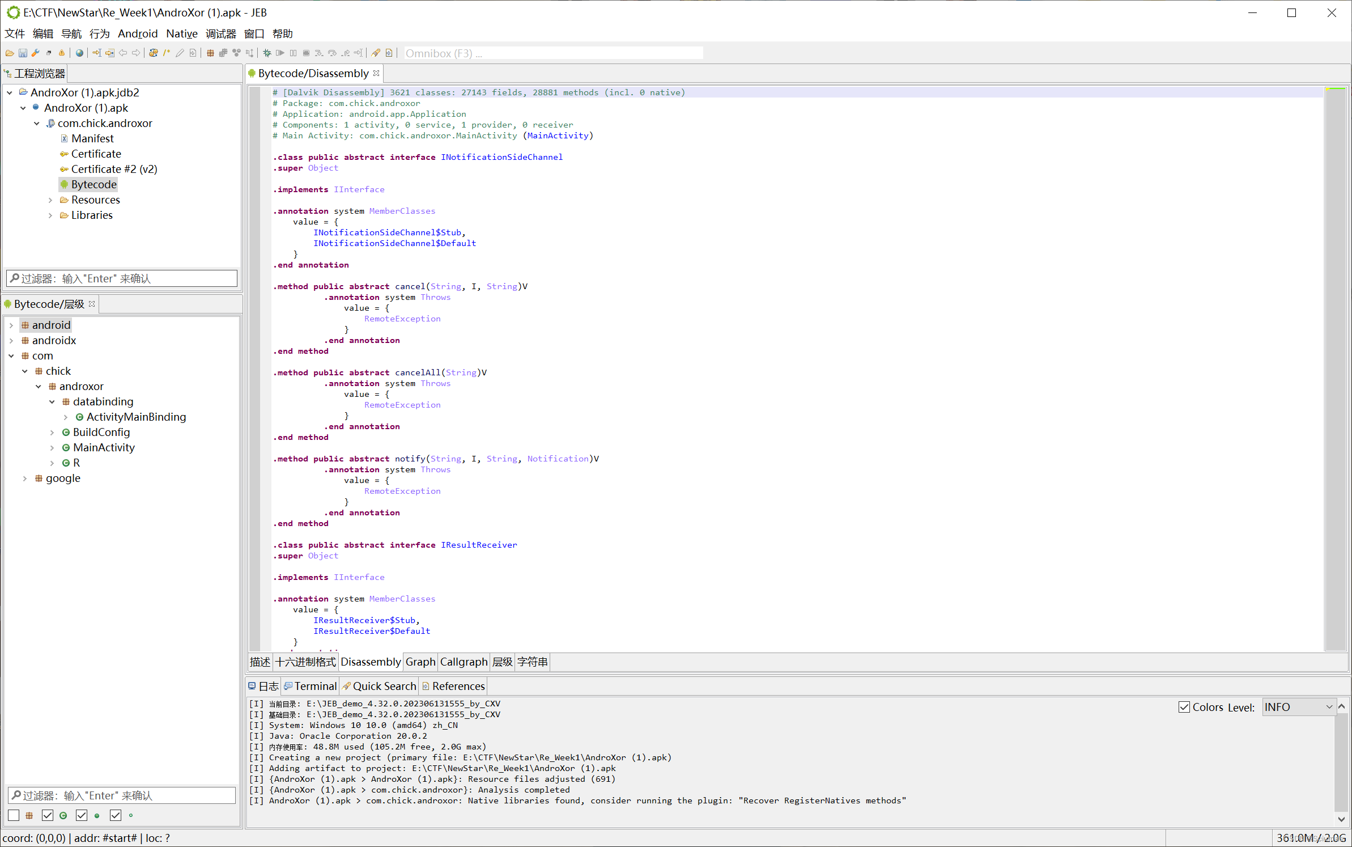This screenshot has width=1352, height=847.
Task: Click the debugger stop square icon
Action: [306, 53]
